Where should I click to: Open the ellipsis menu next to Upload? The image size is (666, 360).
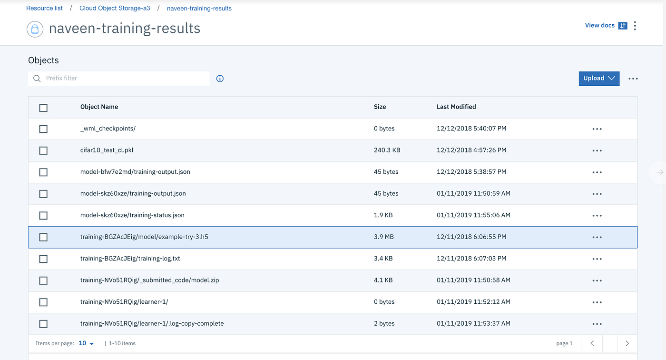[x=633, y=78]
